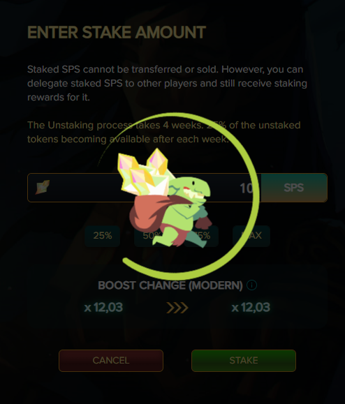
Task: Click the new boost value on right
Action: point(251,308)
